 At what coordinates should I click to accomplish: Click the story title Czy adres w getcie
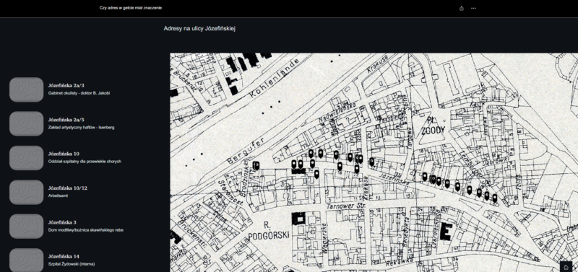click(x=131, y=8)
